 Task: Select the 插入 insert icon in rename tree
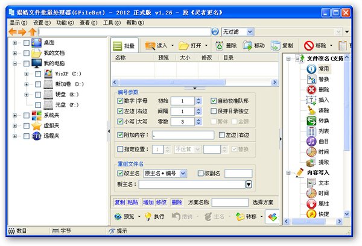click(311, 100)
